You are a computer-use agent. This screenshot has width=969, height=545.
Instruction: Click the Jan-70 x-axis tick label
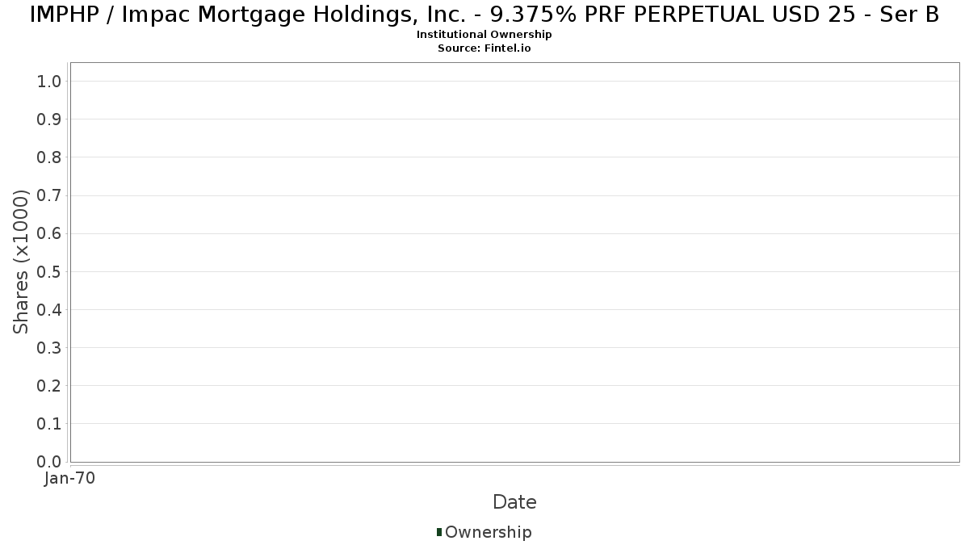pos(70,479)
